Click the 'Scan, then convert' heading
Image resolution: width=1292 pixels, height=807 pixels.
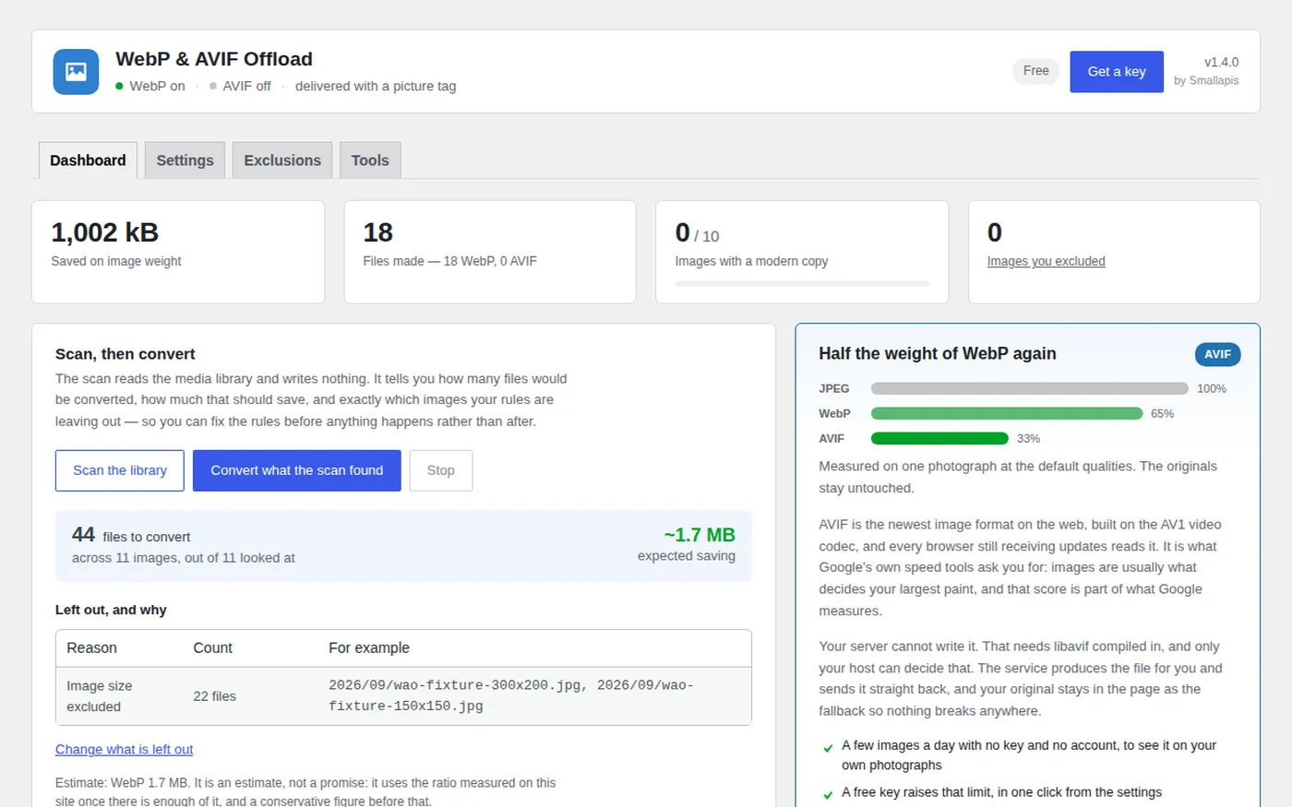point(125,354)
